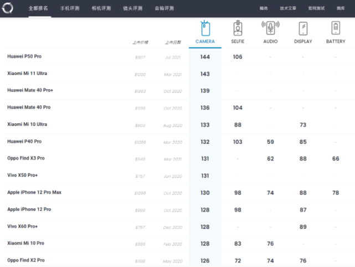
Task: Click selfie score 83 for Xiaomi Mi 10 Pro
Action: (238, 244)
